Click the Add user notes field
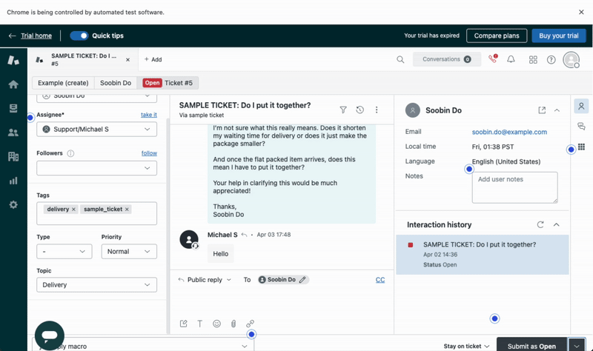The image size is (593, 351). [x=514, y=187]
